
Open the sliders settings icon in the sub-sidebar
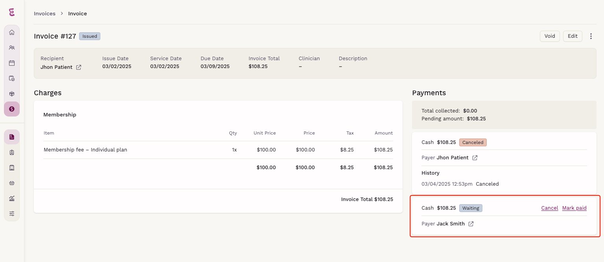tap(12, 214)
